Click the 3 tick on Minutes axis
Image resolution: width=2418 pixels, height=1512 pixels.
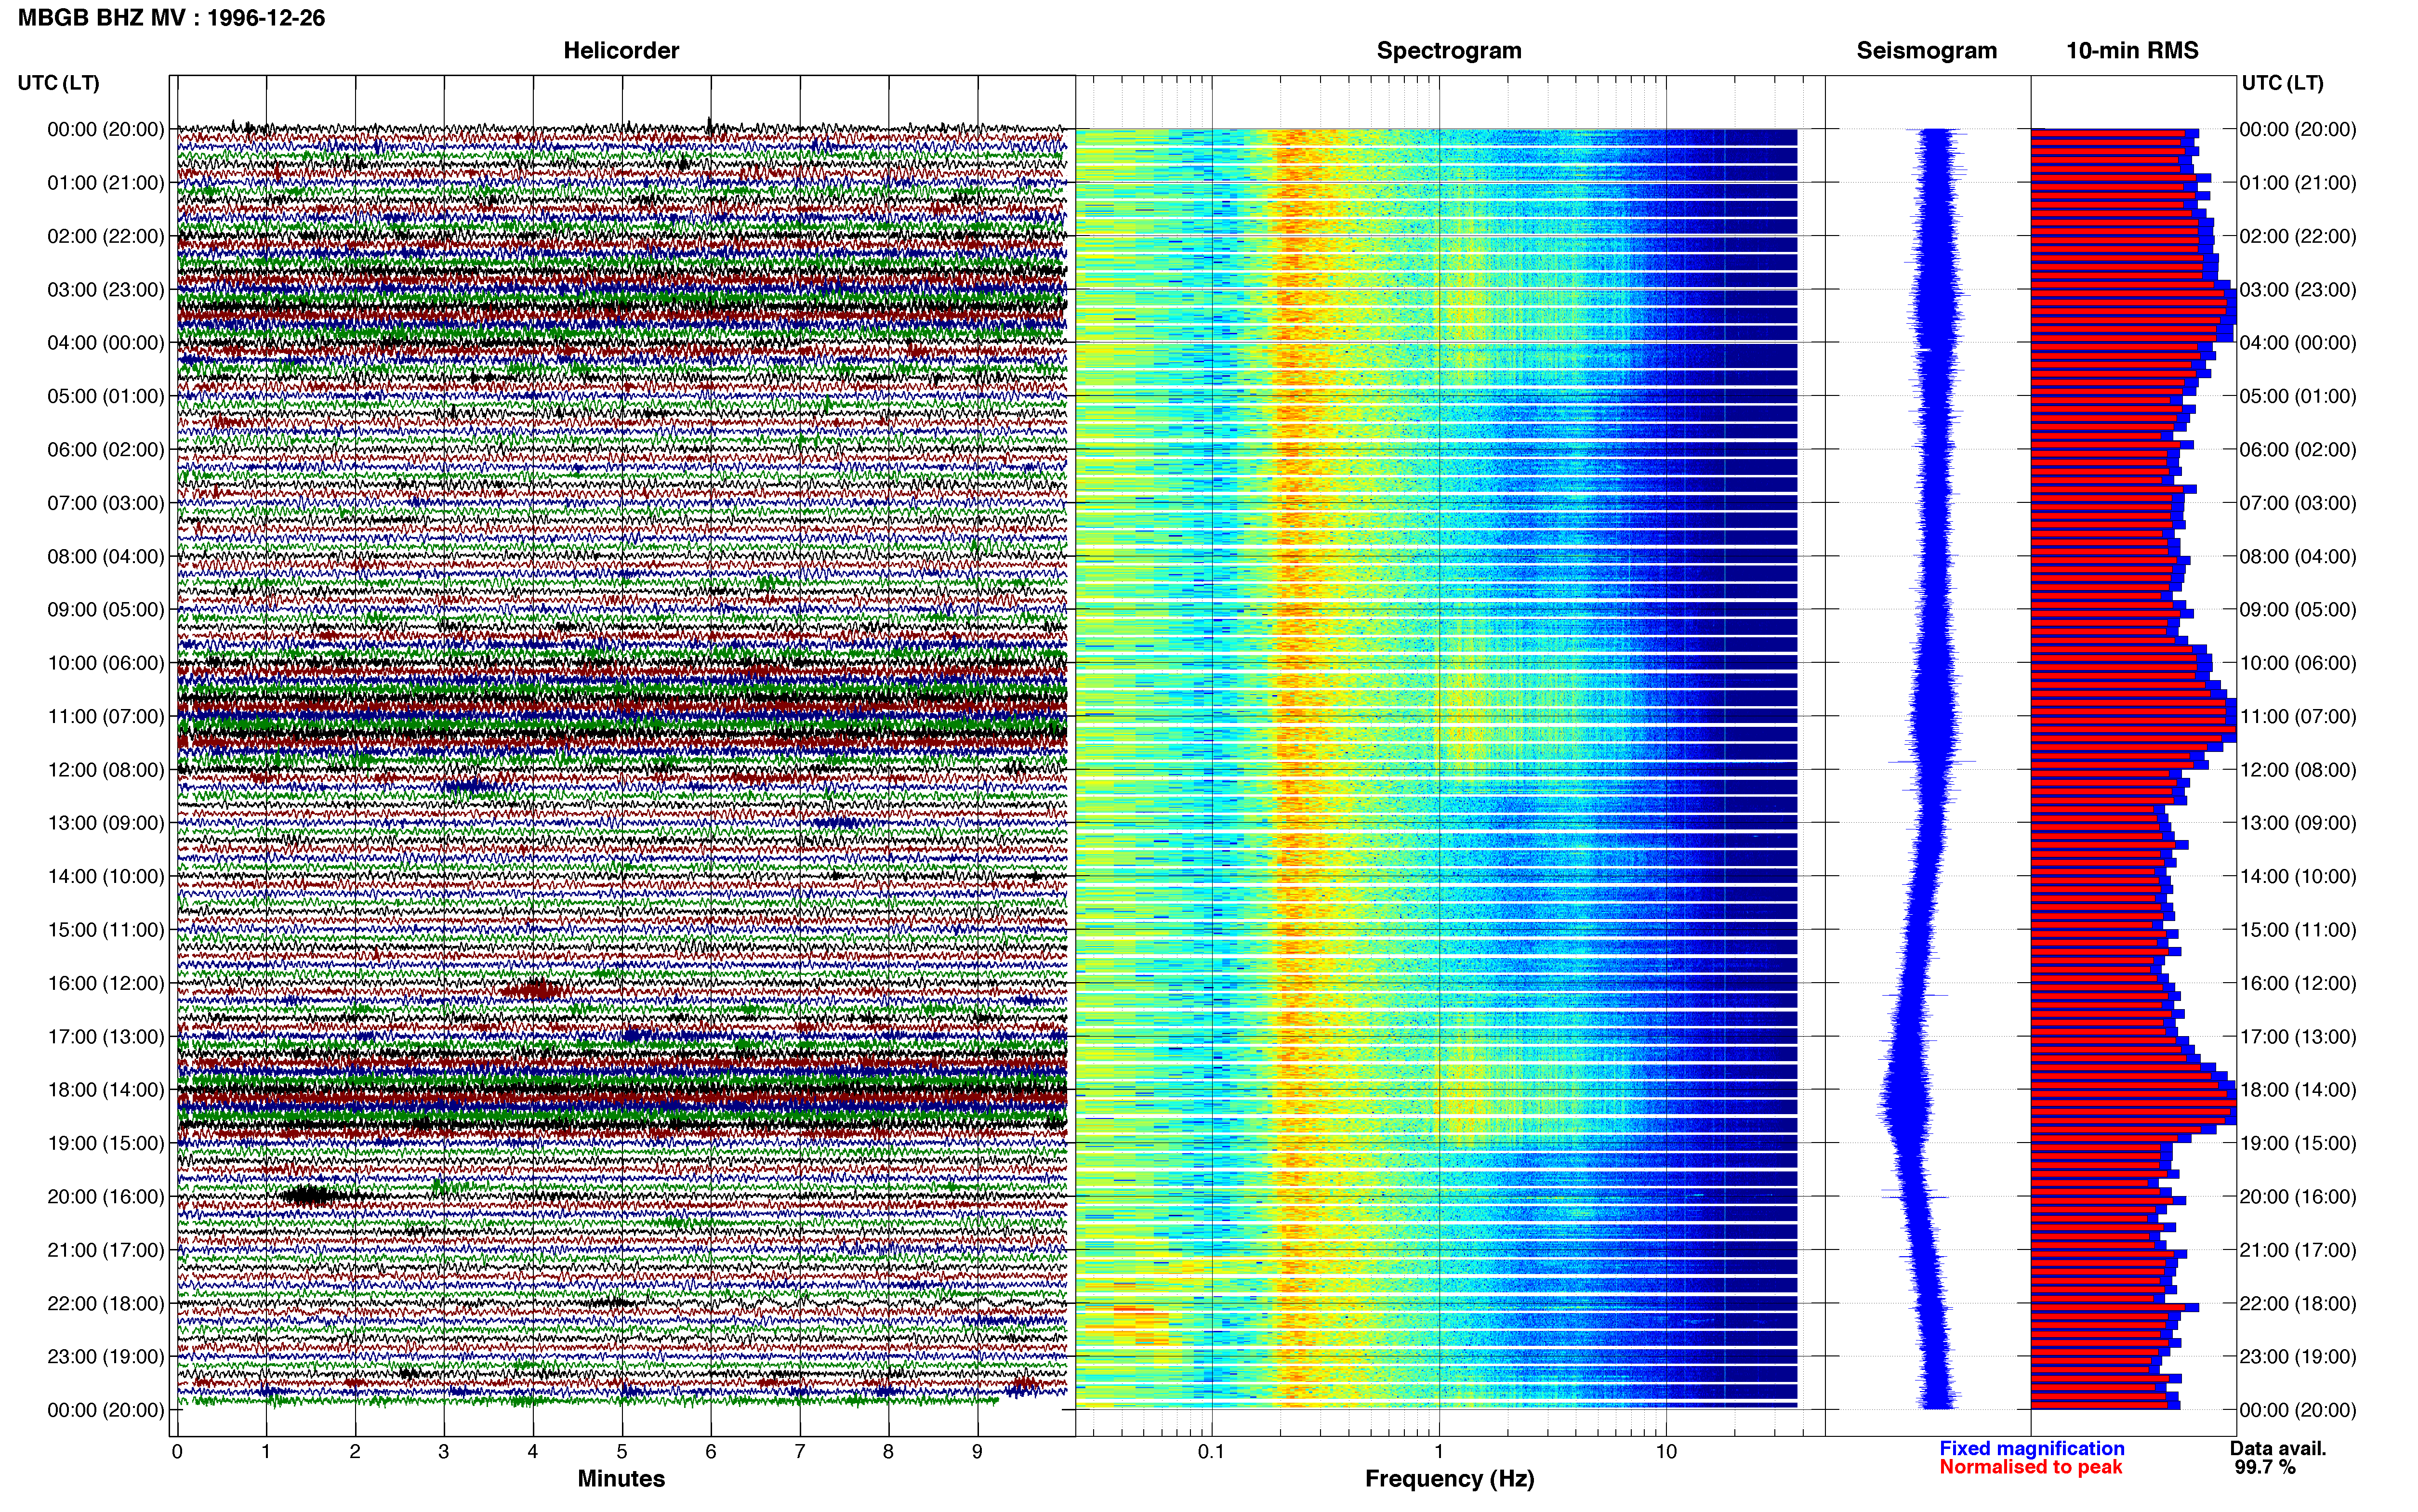444,1451
